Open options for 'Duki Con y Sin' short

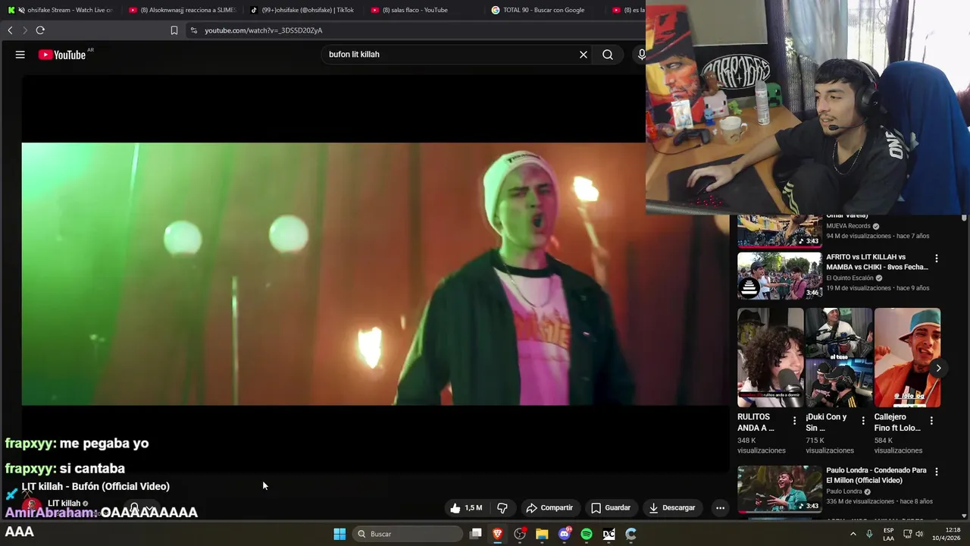863,420
